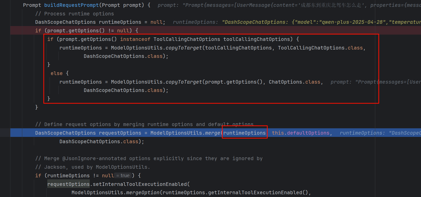The image size is (421, 197).
Task: Select the "// Merge @JsonIgnore-annotated options" comment
Action: pos(149,158)
